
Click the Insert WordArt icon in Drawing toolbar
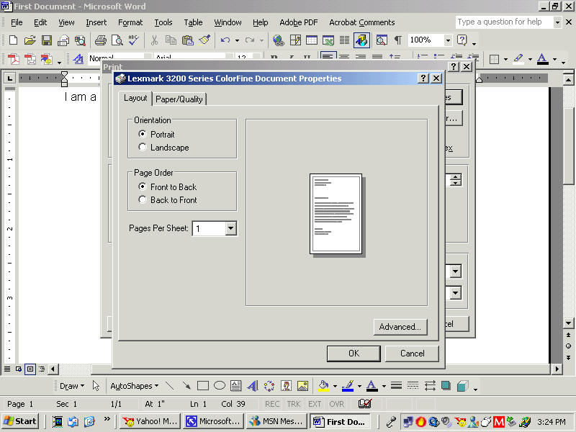click(253, 386)
